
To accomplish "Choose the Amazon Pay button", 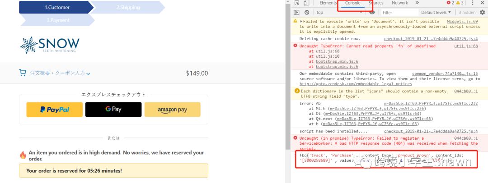I will [172, 110].
